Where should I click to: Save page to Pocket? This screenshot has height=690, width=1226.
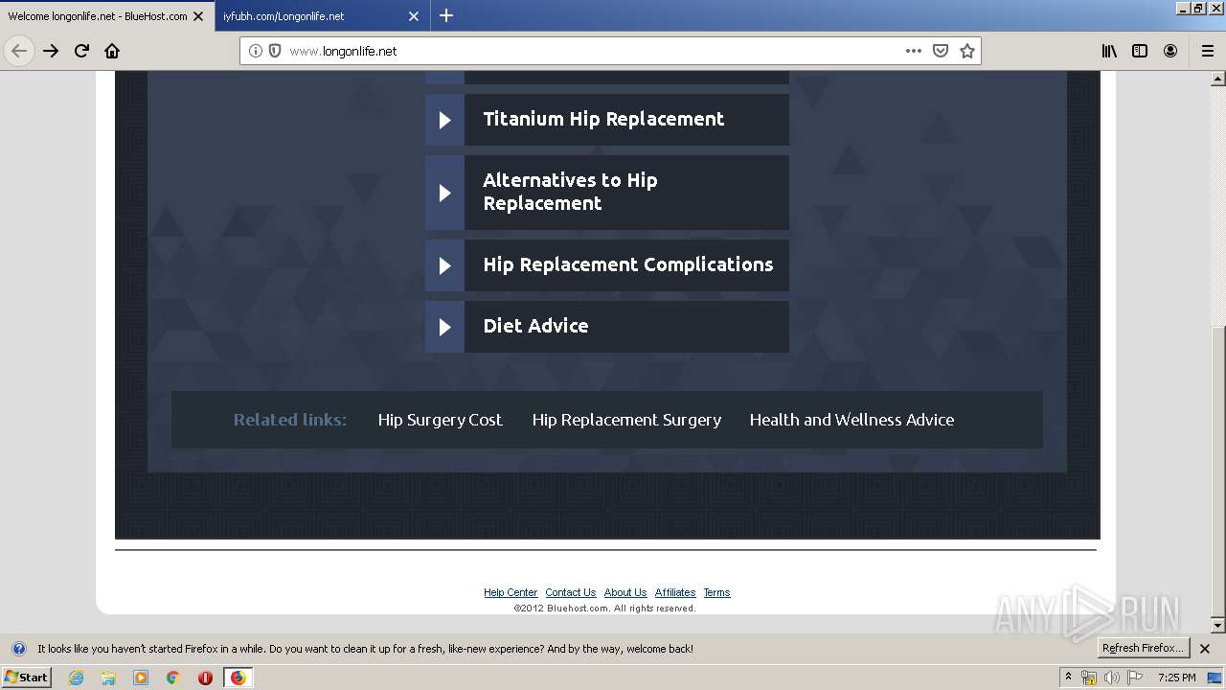[x=941, y=51]
